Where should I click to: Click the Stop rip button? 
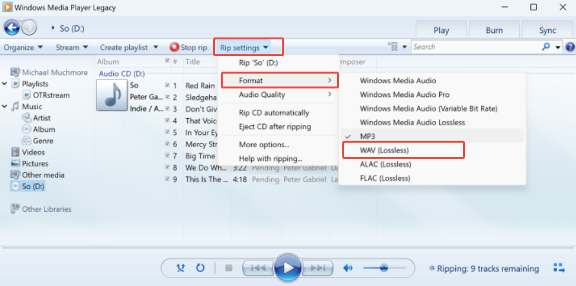coord(189,47)
